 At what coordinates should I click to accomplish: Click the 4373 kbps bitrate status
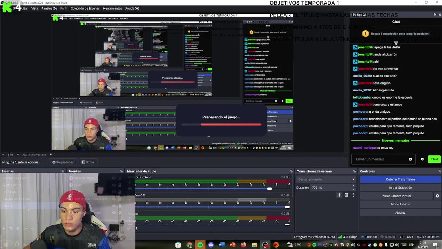[x=348, y=237]
